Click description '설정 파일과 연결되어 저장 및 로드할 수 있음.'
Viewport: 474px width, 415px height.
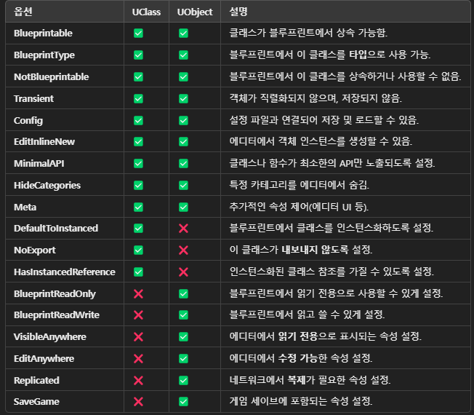point(324,120)
